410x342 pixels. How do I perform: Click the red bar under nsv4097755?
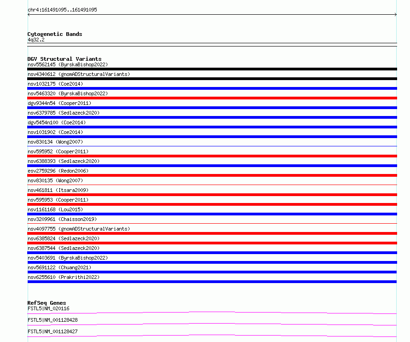point(212,233)
